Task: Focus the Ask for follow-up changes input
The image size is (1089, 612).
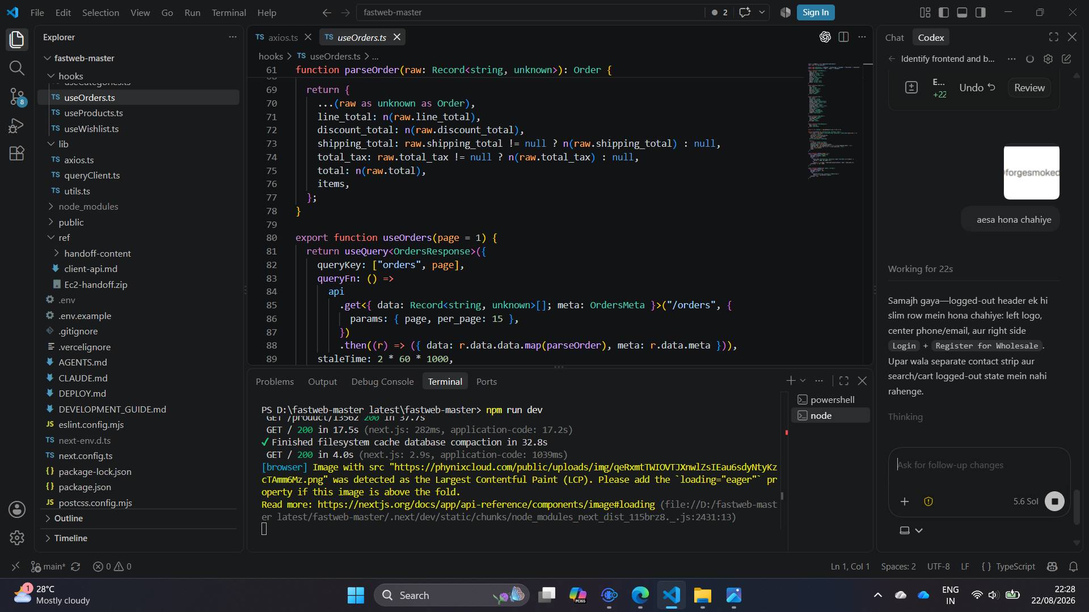Action: tap(979, 466)
